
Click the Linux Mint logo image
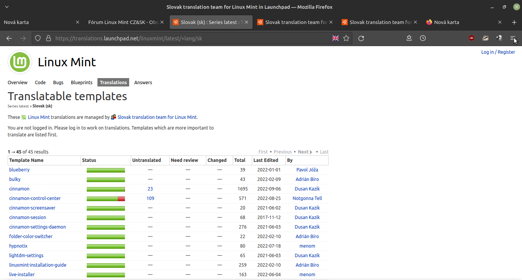point(20,62)
